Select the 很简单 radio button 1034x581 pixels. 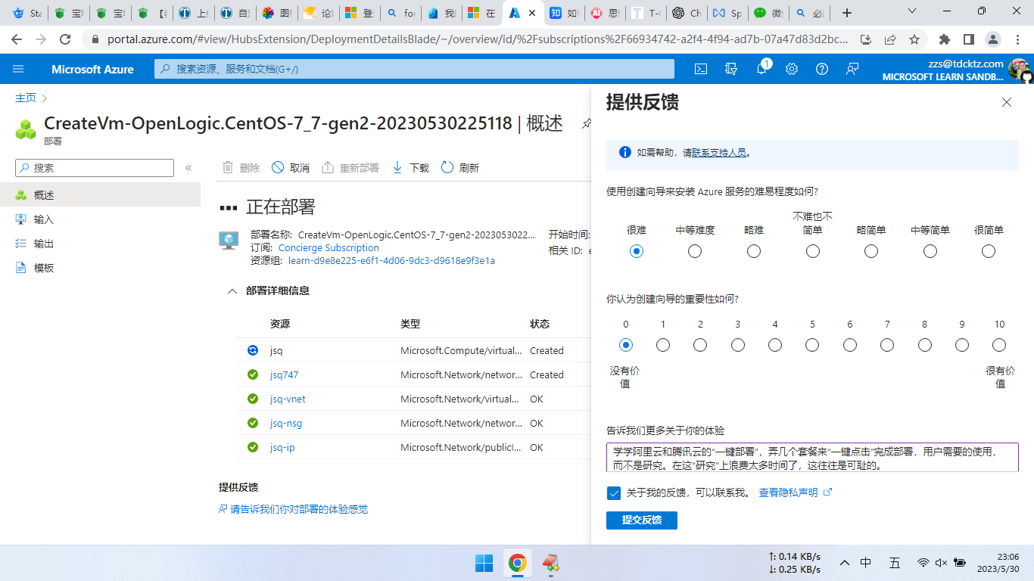point(989,251)
